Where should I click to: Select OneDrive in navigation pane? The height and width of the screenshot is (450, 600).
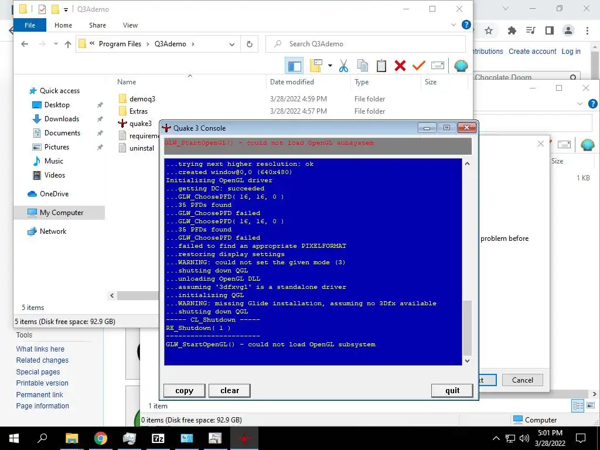coord(54,193)
